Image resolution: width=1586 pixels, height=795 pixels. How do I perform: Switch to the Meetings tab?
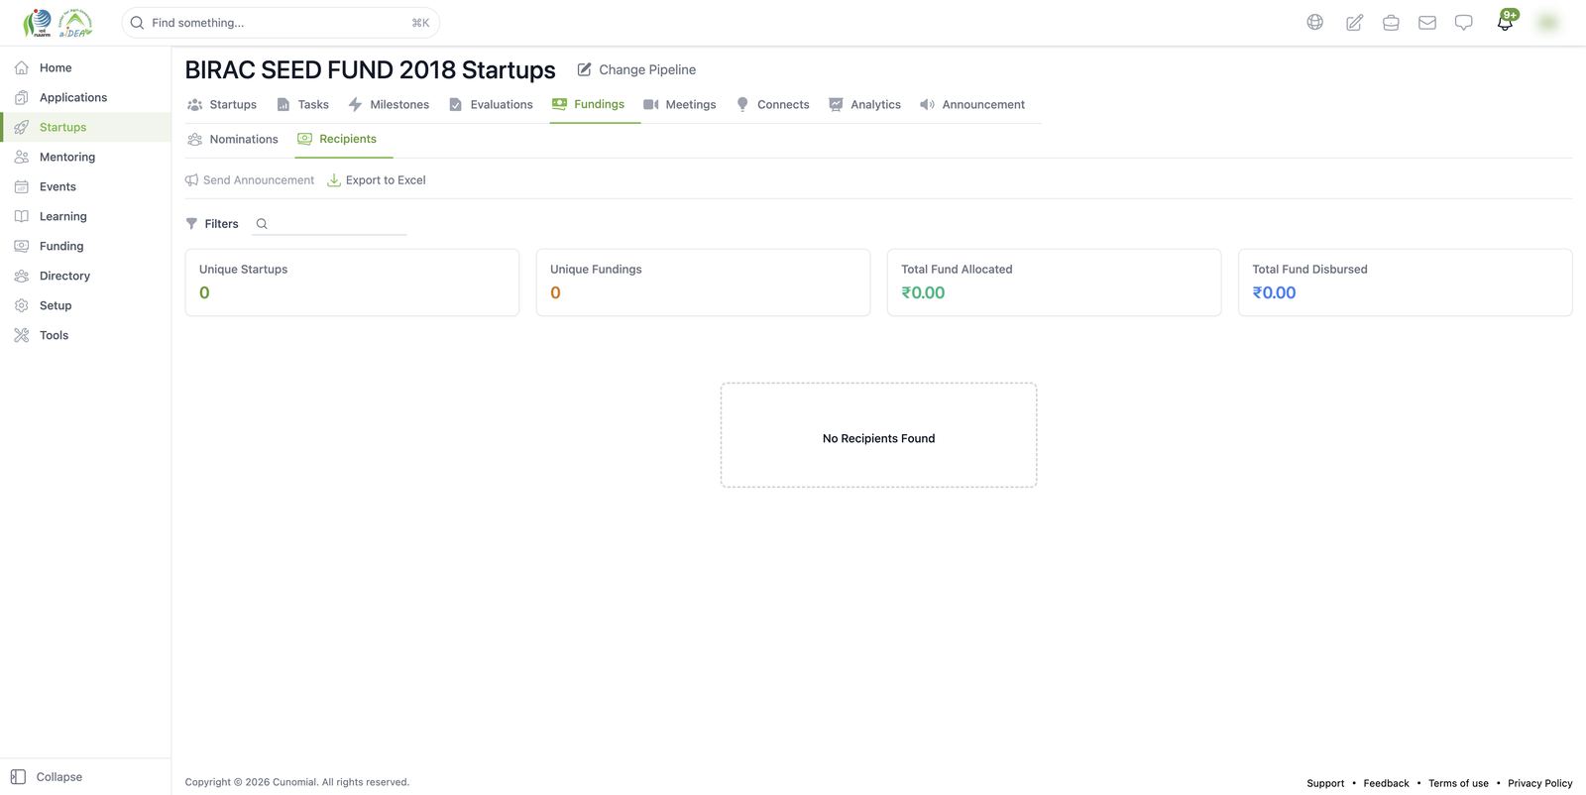click(x=679, y=104)
